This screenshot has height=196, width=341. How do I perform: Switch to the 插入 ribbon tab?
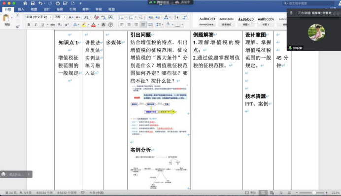click(21, 9)
